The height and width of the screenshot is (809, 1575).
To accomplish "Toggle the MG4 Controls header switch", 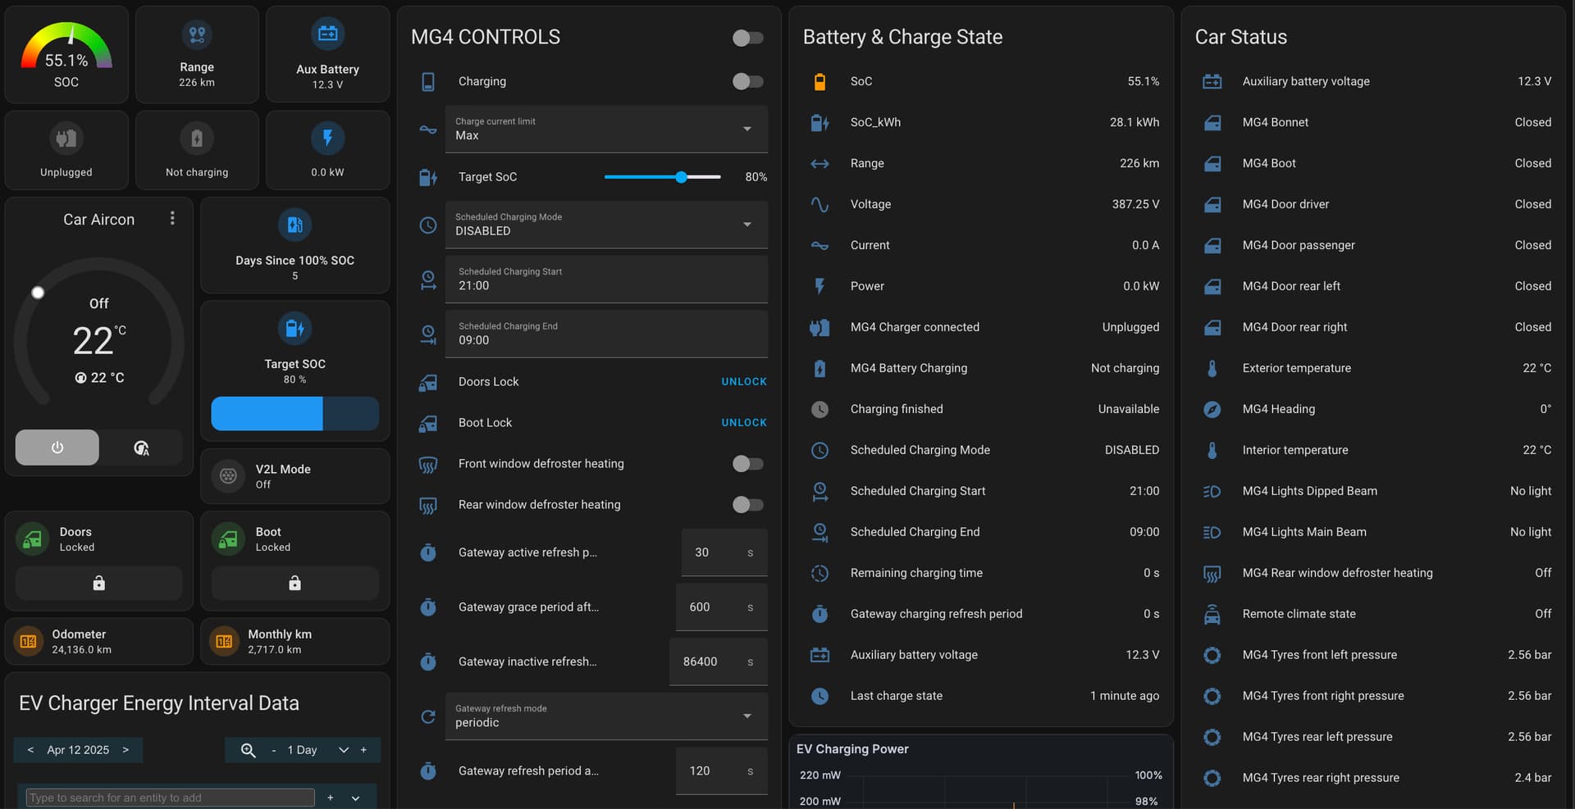I will click(747, 38).
